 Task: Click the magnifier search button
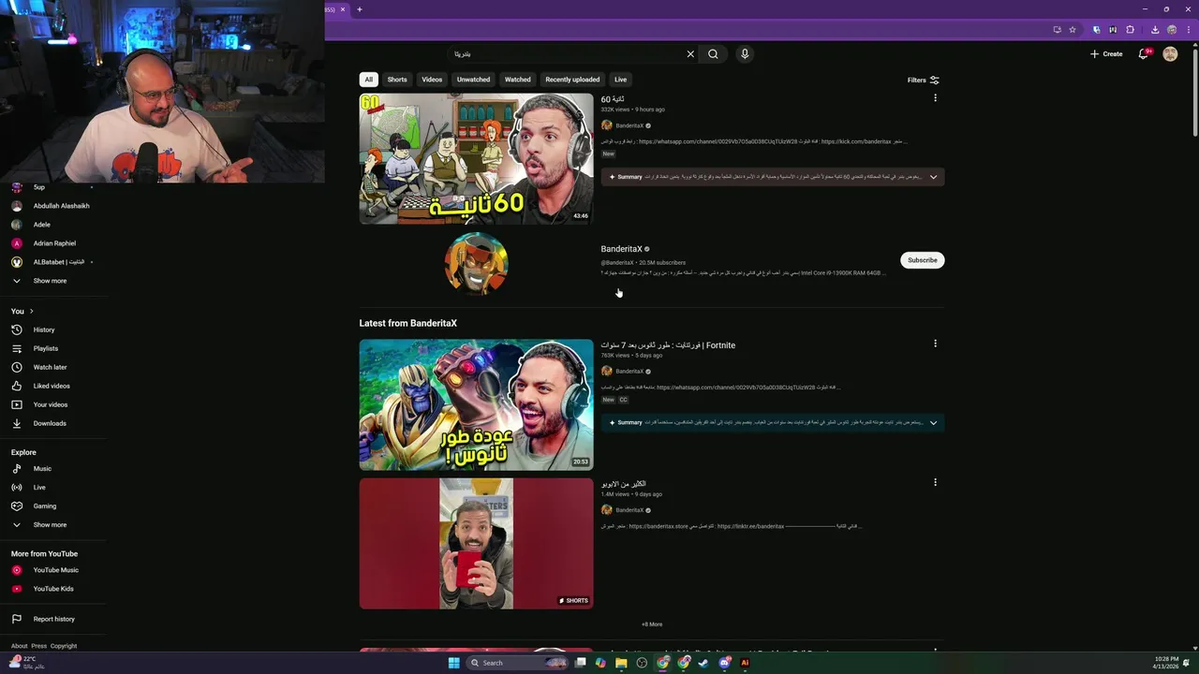point(713,54)
